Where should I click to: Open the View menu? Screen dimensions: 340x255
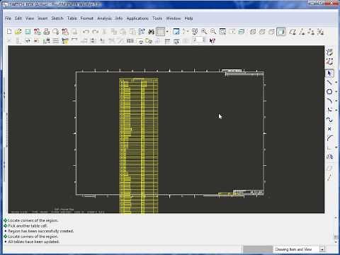[30, 18]
